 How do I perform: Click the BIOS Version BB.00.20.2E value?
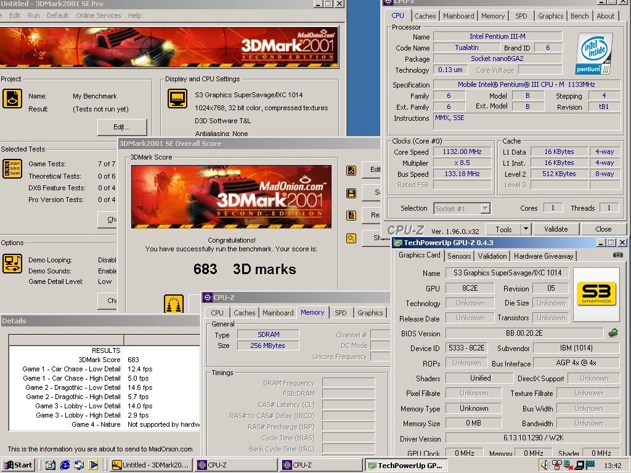(524, 333)
